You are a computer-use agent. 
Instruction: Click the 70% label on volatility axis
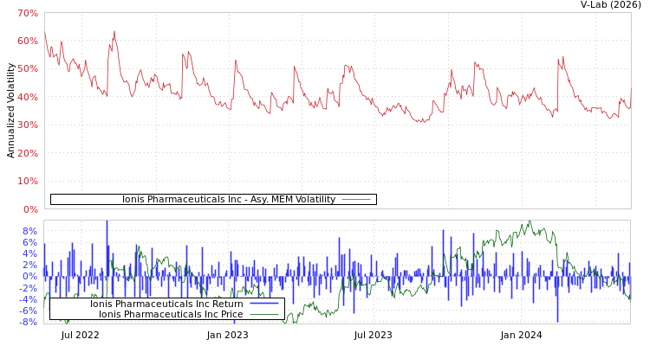(x=27, y=14)
